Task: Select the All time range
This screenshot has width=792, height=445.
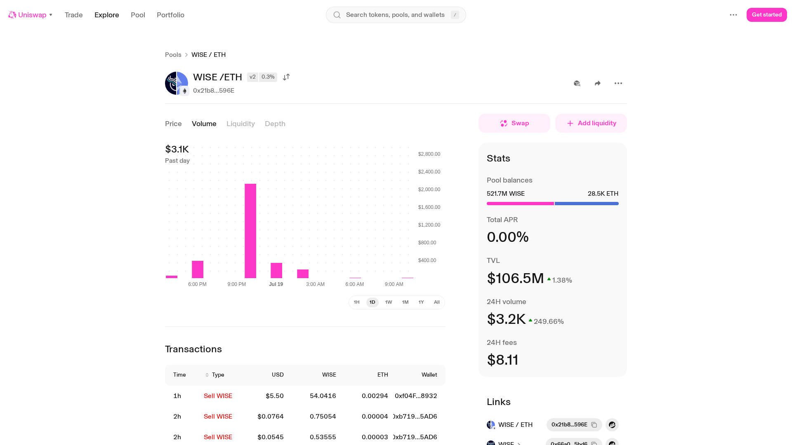Action: tap(437, 302)
